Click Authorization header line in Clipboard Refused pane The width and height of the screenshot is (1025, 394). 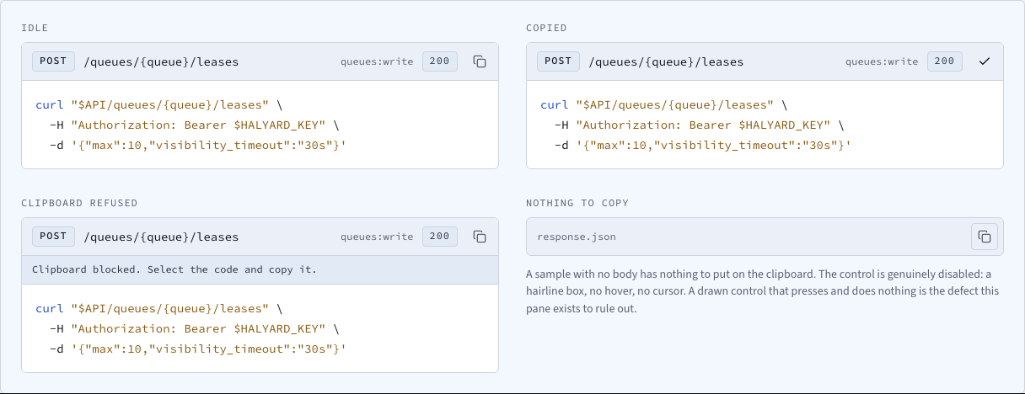tap(196, 329)
